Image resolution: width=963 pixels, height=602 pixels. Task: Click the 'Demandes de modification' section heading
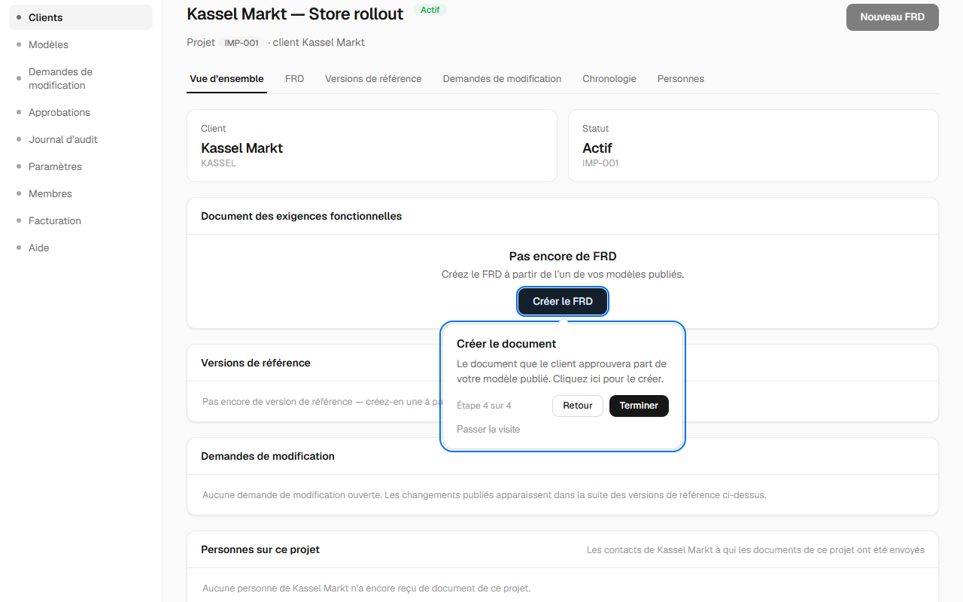pos(268,456)
